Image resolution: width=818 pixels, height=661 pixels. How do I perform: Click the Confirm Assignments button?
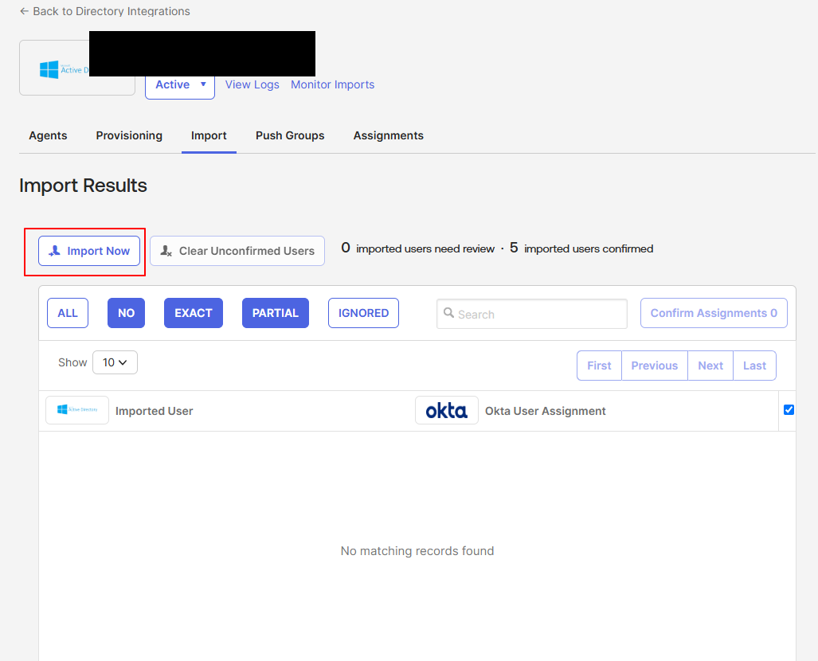[x=714, y=313]
